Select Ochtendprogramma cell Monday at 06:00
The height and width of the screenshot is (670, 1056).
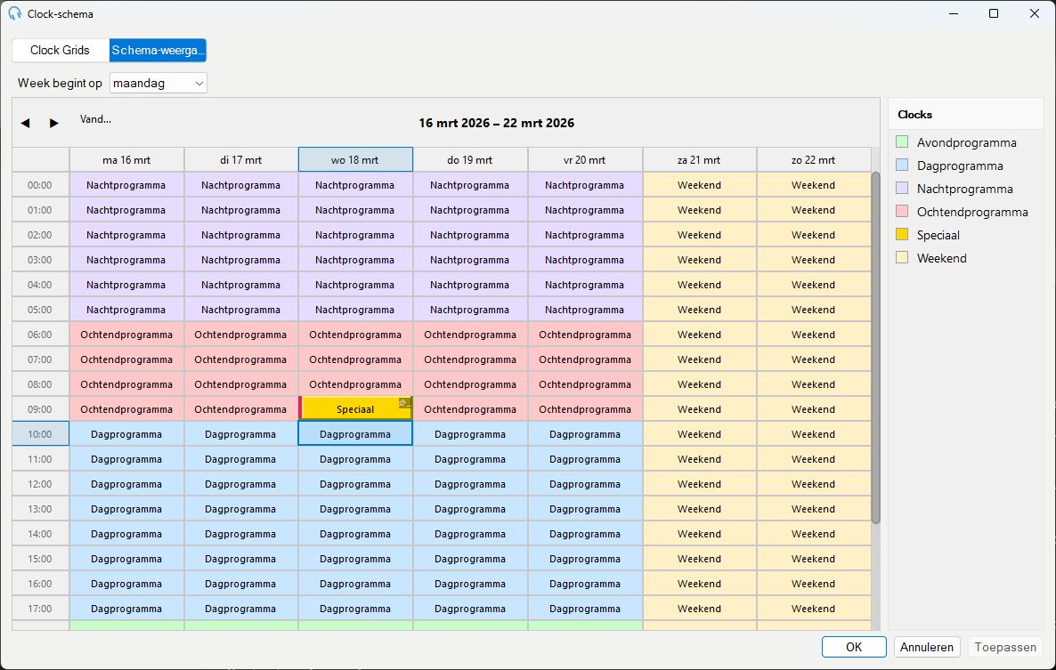126,335
